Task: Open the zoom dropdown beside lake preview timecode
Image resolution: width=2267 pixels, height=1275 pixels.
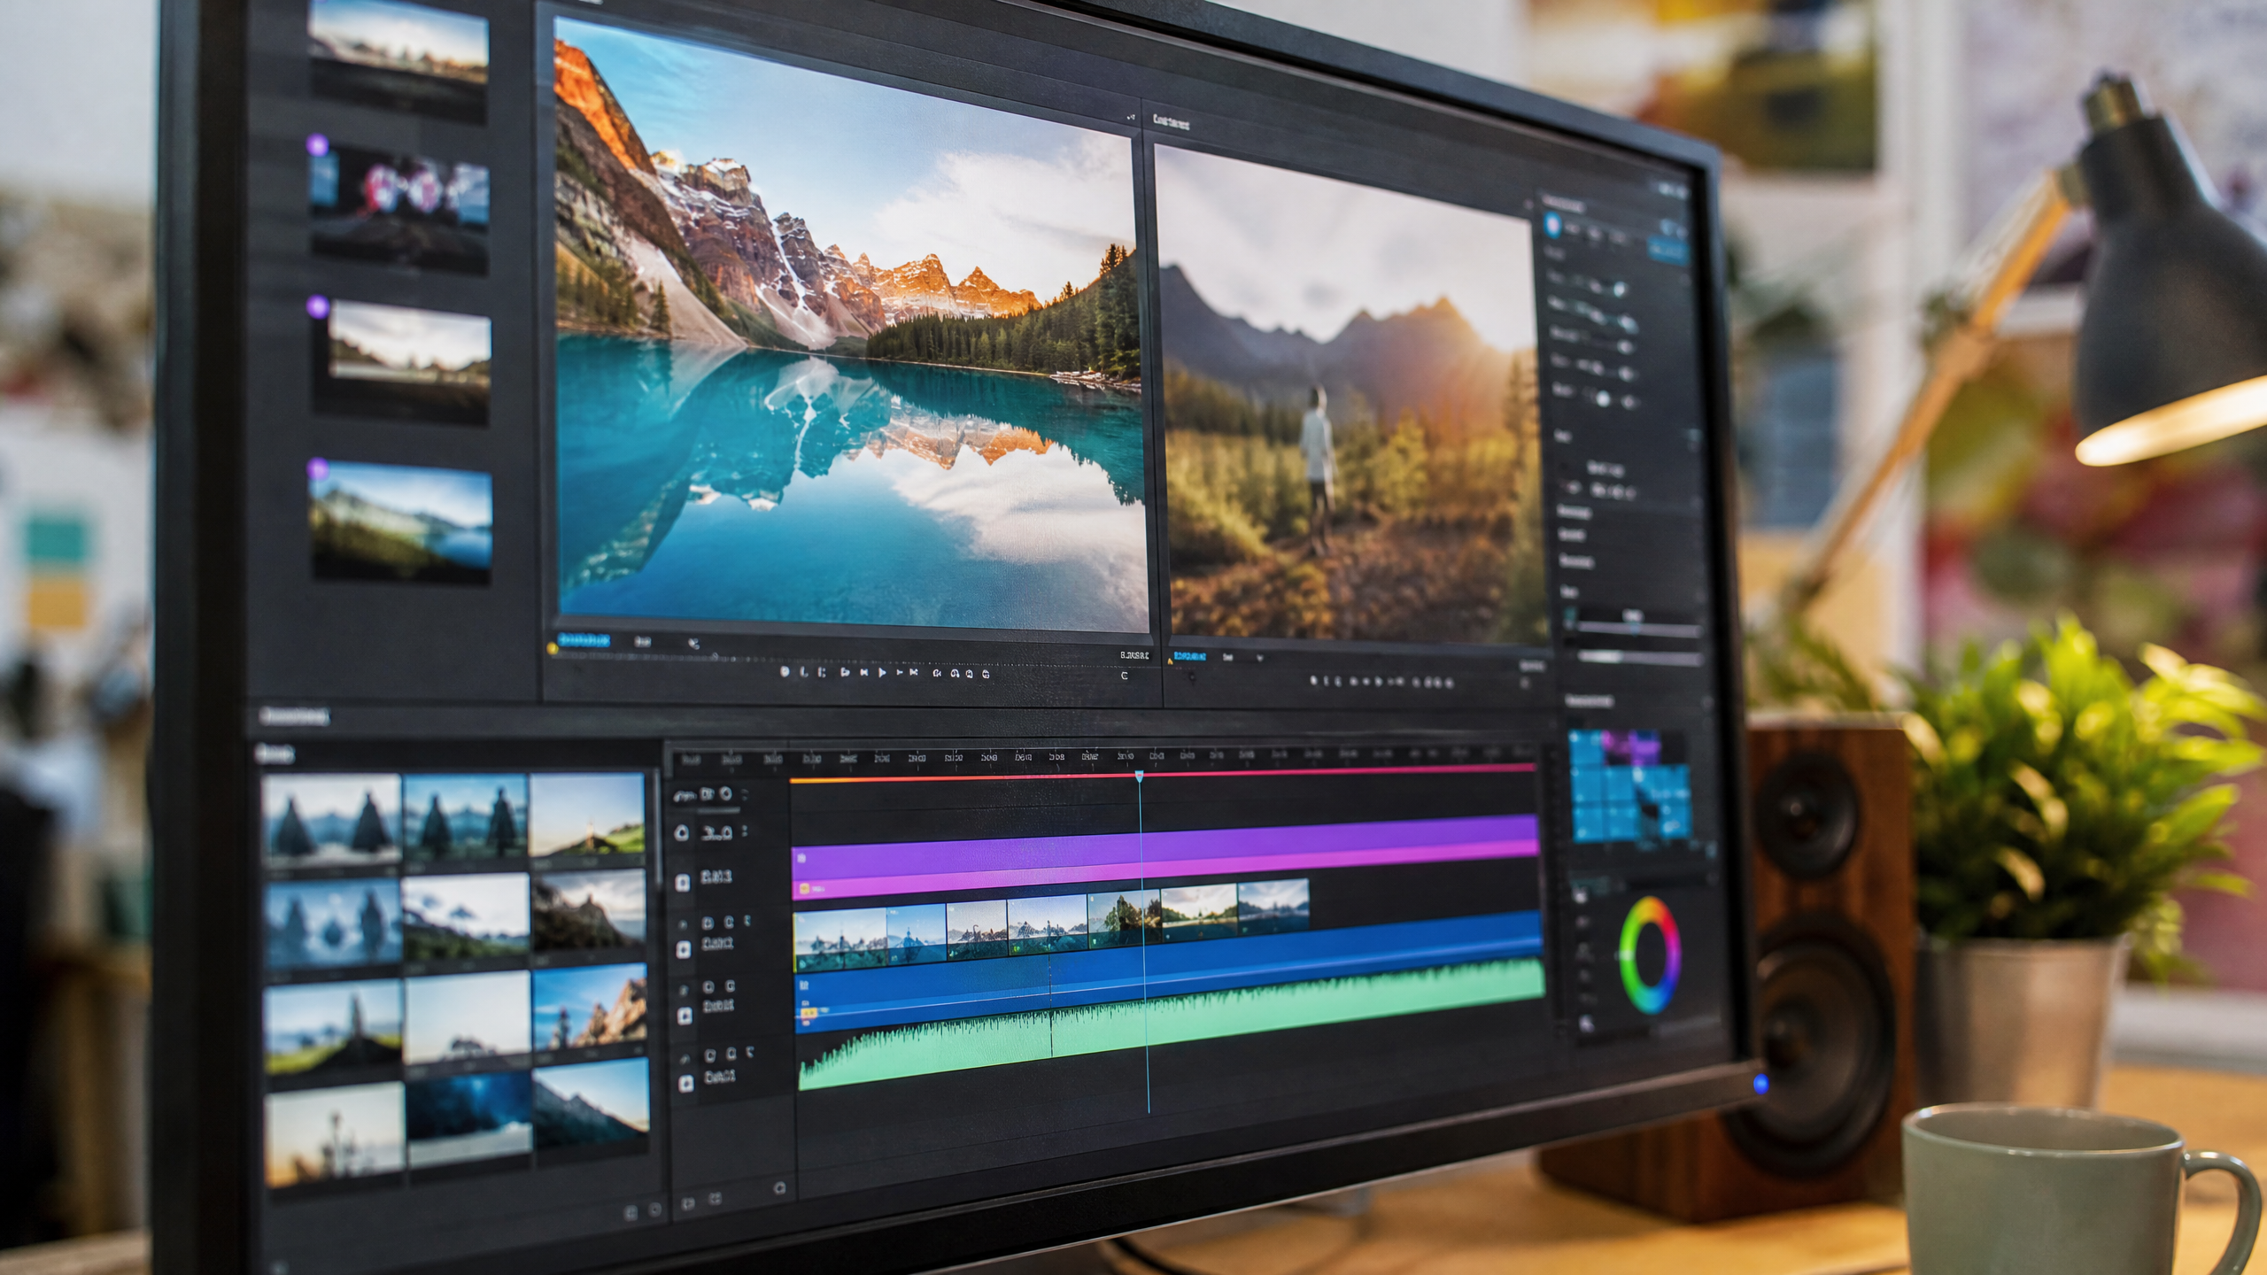Action: tap(644, 641)
